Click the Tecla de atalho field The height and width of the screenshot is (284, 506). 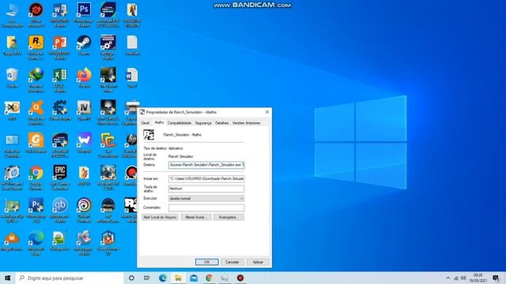(206, 189)
